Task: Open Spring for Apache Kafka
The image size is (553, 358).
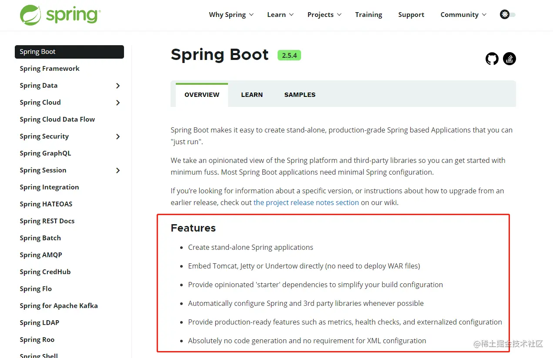Action: click(x=59, y=306)
